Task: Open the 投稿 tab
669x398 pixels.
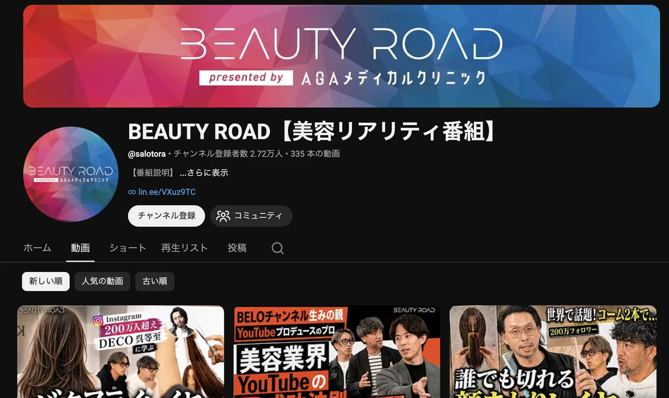Action: point(237,248)
